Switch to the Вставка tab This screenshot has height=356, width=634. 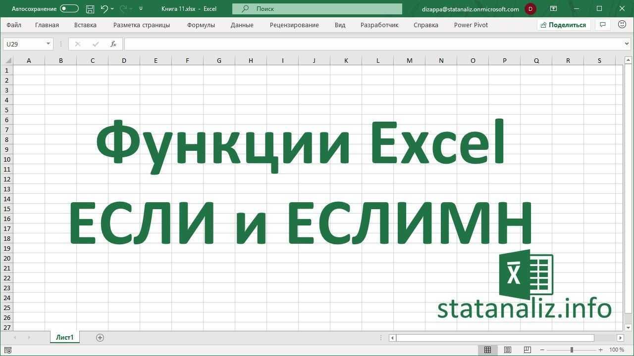pyautogui.click(x=85, y=25)
